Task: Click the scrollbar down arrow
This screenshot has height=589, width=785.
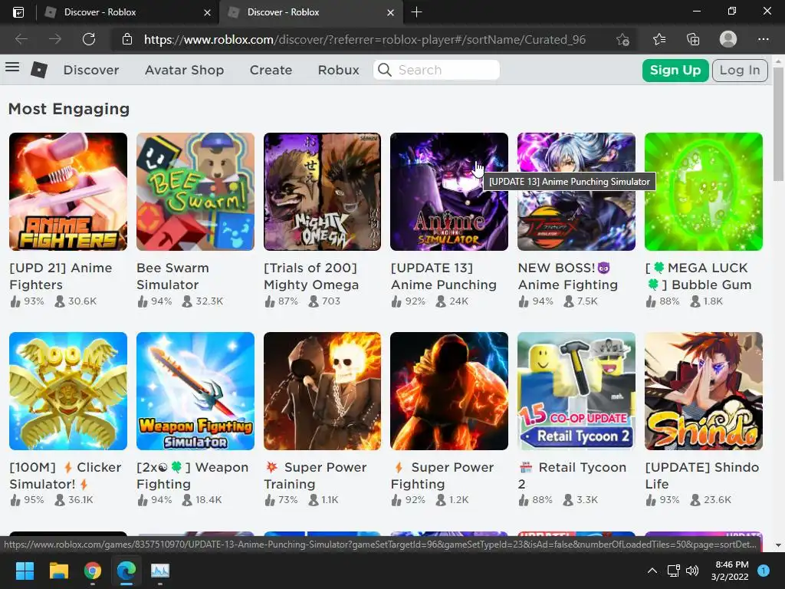Action: (778, 545)
